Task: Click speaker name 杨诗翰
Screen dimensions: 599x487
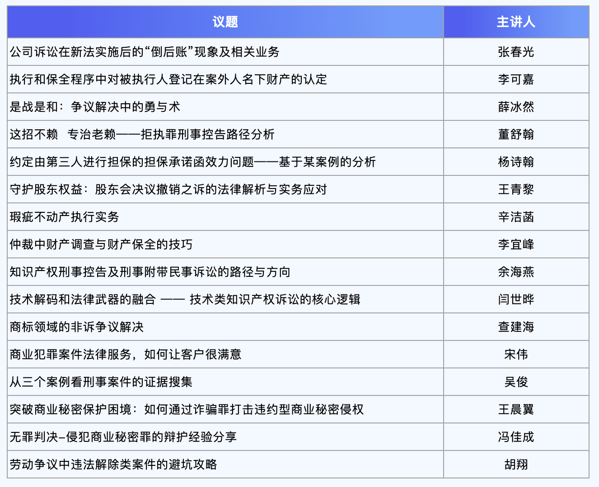Action: (x=516, y=162)
